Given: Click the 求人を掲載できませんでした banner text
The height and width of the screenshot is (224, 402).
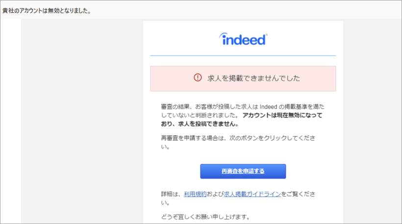Looking at the screenshot, I should (x=253, y=78).
